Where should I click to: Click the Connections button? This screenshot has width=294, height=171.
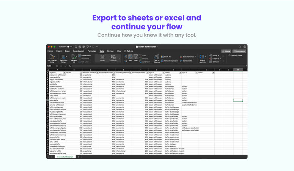click(84, 55)
